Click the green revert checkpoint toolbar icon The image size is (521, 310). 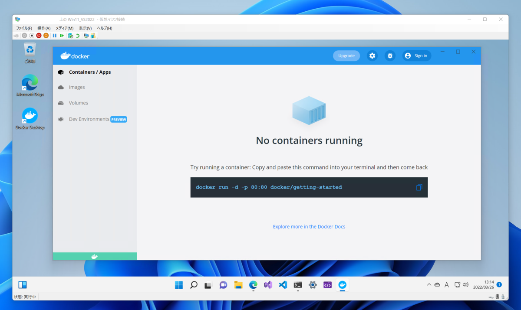[78, 35]
